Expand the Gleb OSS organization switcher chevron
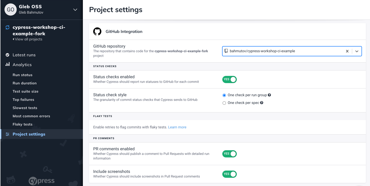Viewport: 370px width, 186px height. 75,10
